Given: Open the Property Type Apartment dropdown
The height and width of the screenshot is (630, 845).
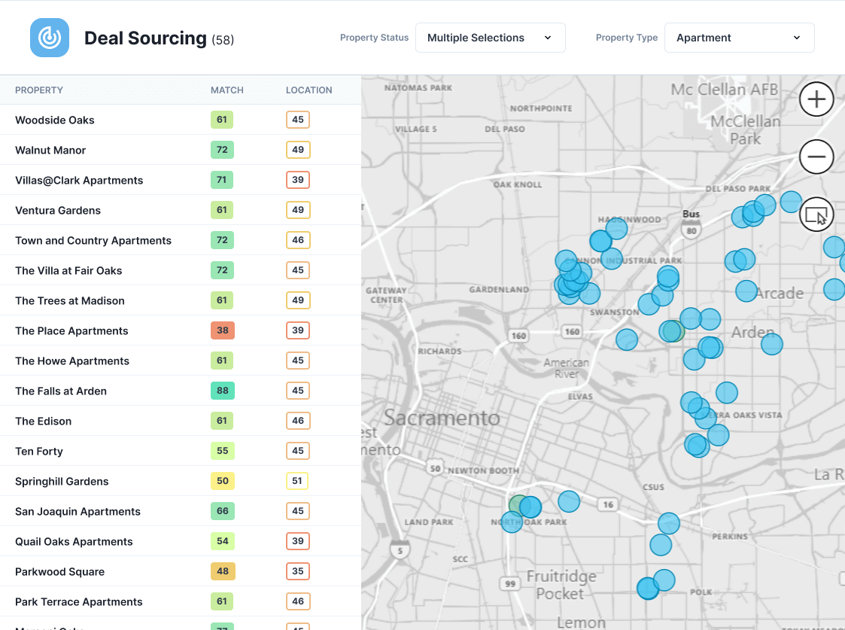Looking at the screenshot, I should pos(739,37).
